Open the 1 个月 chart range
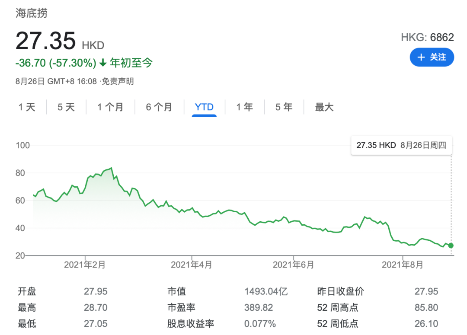The width and height of the screenshot is (467, 335). click(110, 107)
